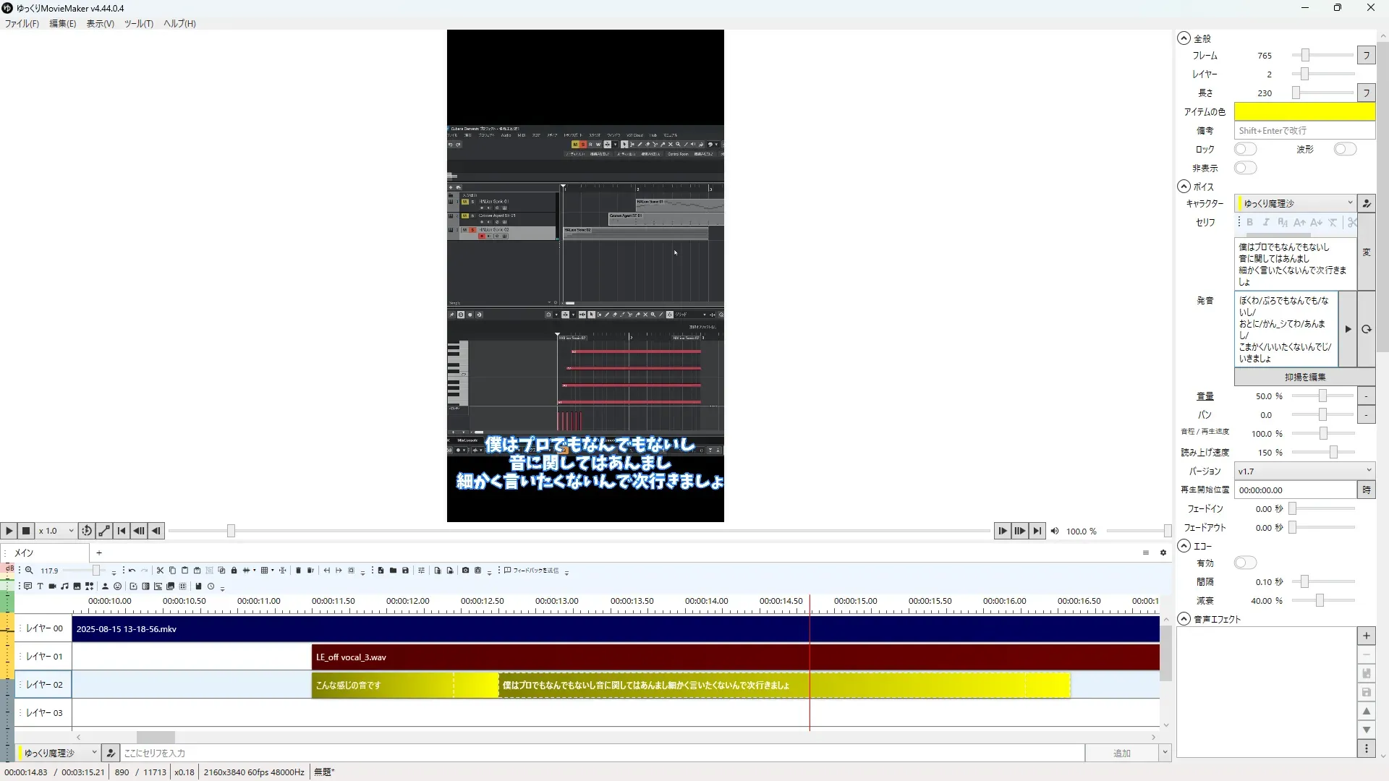1389x781 pixels.
Task: Add a text item with the T icon
Action: click(x=40, y=586)
